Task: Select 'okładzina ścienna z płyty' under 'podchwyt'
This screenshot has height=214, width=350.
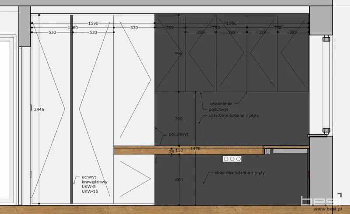Action: (x=234, y=116)
